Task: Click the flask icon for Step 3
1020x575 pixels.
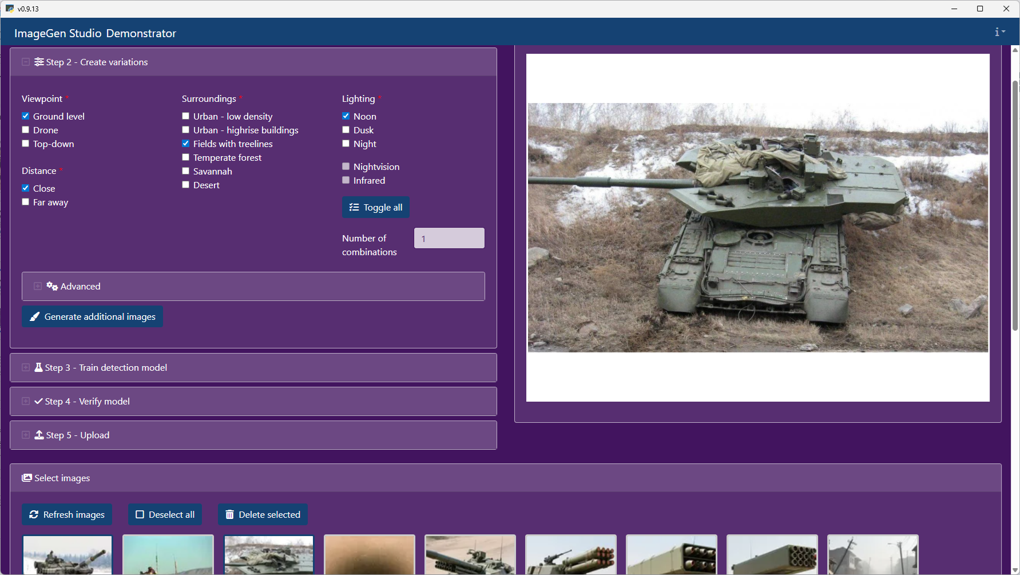Action: click(x=38, y=367)
